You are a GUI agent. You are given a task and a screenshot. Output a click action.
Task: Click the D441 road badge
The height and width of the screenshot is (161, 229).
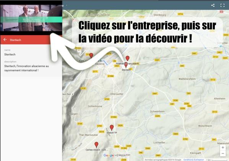[155, 93]
